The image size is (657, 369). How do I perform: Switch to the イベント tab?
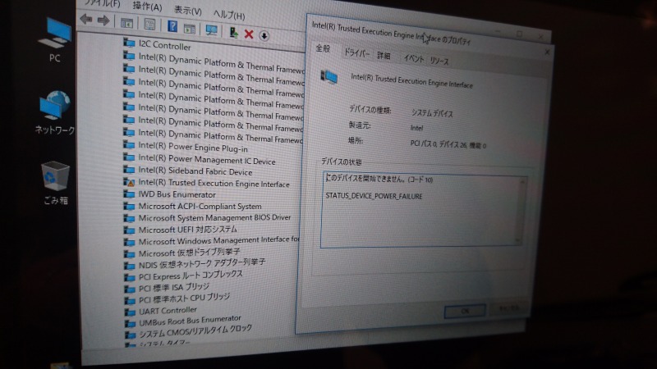pos(414,58)
